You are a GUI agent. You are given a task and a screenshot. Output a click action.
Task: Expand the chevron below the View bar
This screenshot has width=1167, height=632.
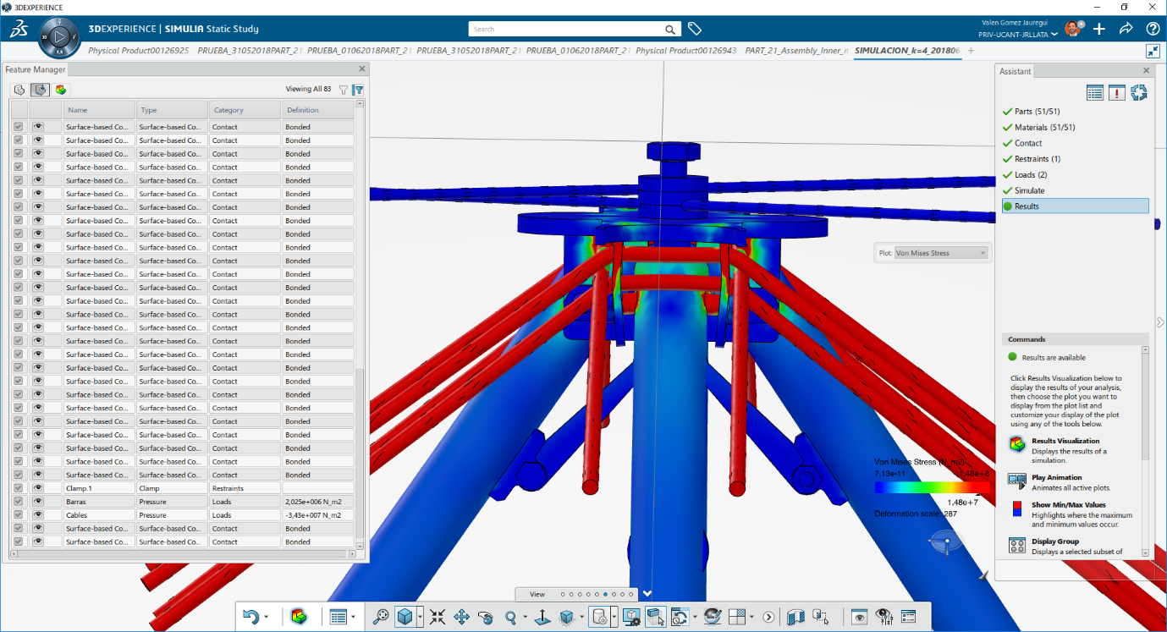647,593
